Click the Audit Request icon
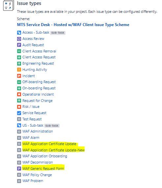This screenshot has width=162, height=188. (19, 45)
